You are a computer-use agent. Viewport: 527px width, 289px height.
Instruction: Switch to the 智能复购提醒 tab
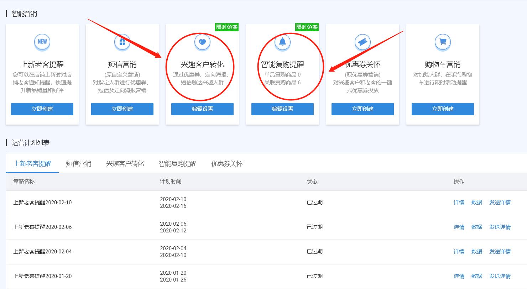[x=178, y=164]
